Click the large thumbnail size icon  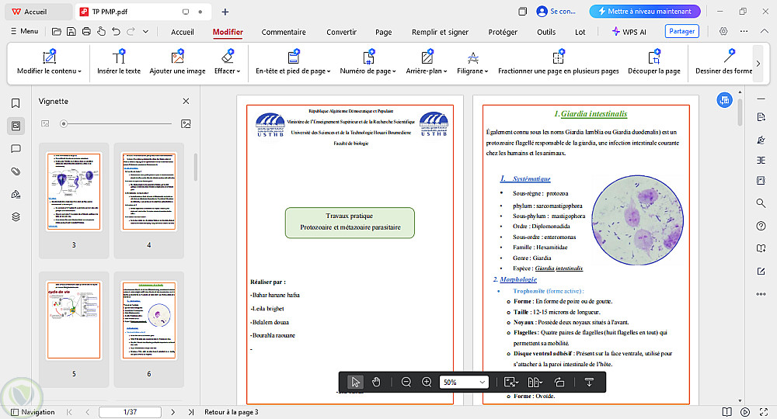tap(186, 123)
